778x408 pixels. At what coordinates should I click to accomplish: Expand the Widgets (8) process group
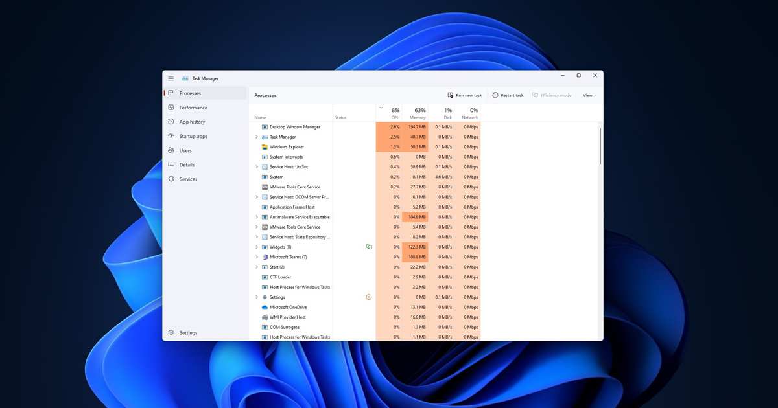point(257,247)
